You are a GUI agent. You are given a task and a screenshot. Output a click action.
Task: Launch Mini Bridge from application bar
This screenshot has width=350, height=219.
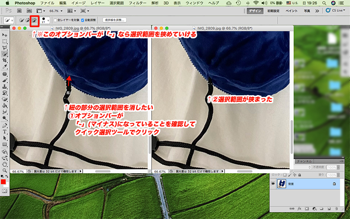click(x=29, y=11)
